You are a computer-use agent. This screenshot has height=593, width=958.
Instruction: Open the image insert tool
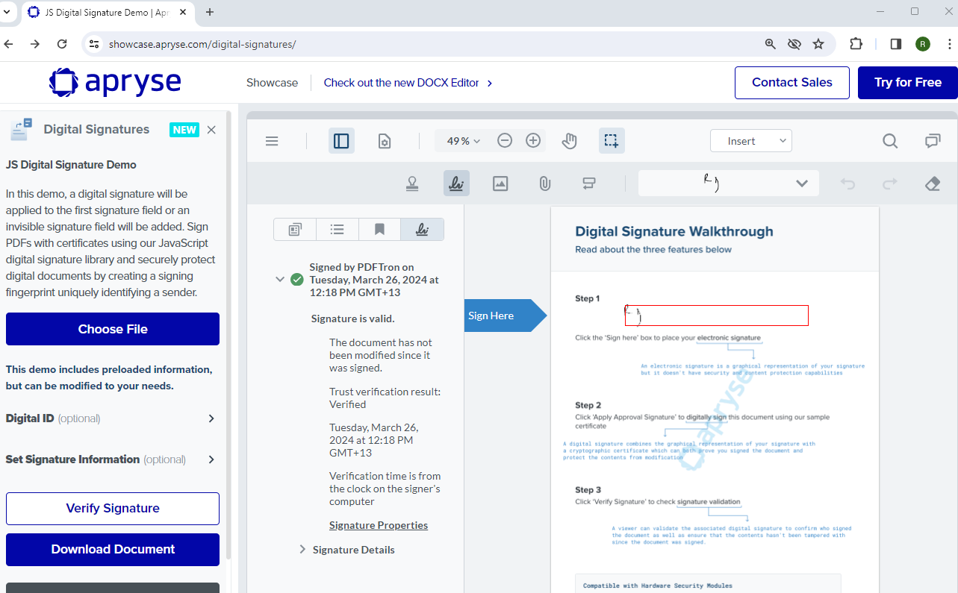(x=500, y=183)
